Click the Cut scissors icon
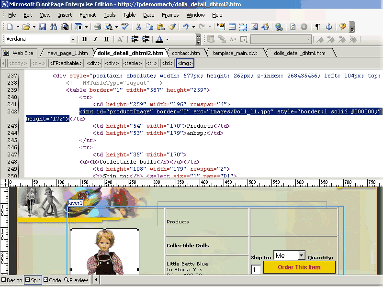This screenshot has width=383, height=287. [138, 27]
